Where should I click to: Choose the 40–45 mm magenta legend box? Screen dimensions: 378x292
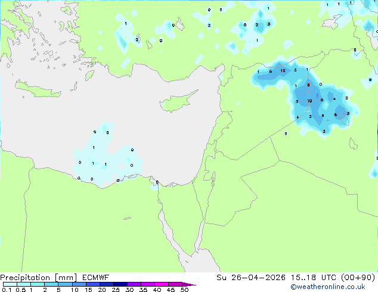[162, 284]
